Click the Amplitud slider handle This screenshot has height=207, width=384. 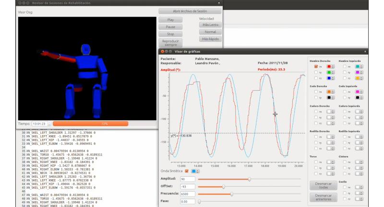[x=249, y=179]
